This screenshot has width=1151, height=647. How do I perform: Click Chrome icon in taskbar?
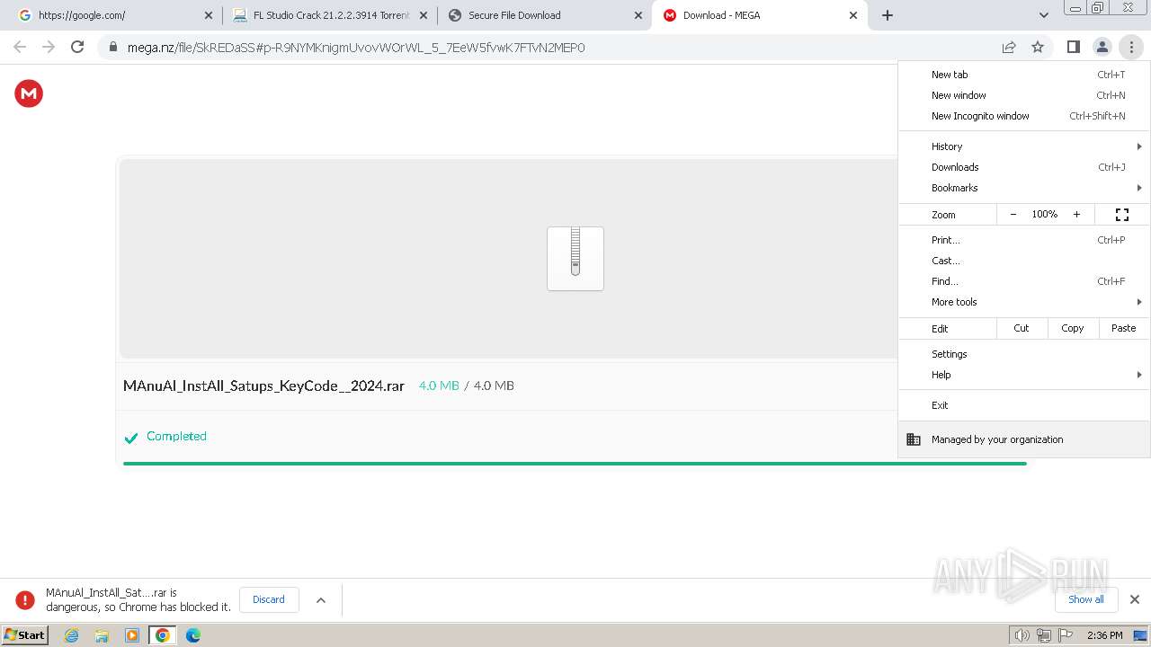163,635
